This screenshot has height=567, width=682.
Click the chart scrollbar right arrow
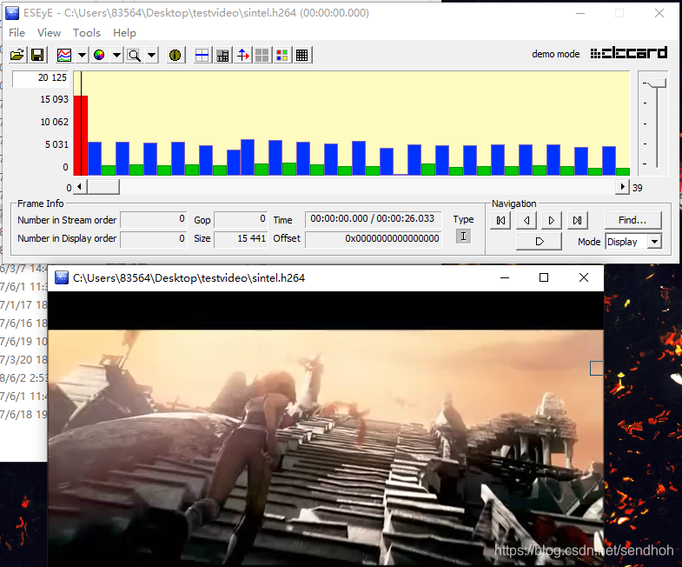(622, 187)
